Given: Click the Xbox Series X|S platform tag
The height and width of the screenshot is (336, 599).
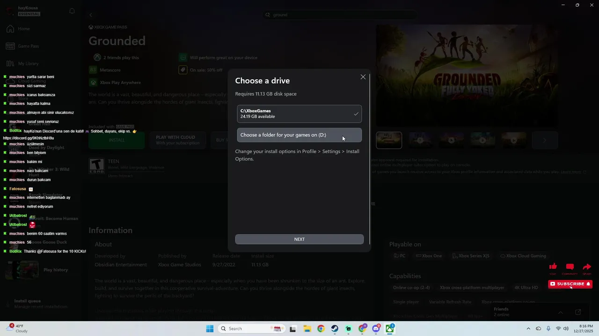Looking at the screenshot, I should click(x=471, y=256).
